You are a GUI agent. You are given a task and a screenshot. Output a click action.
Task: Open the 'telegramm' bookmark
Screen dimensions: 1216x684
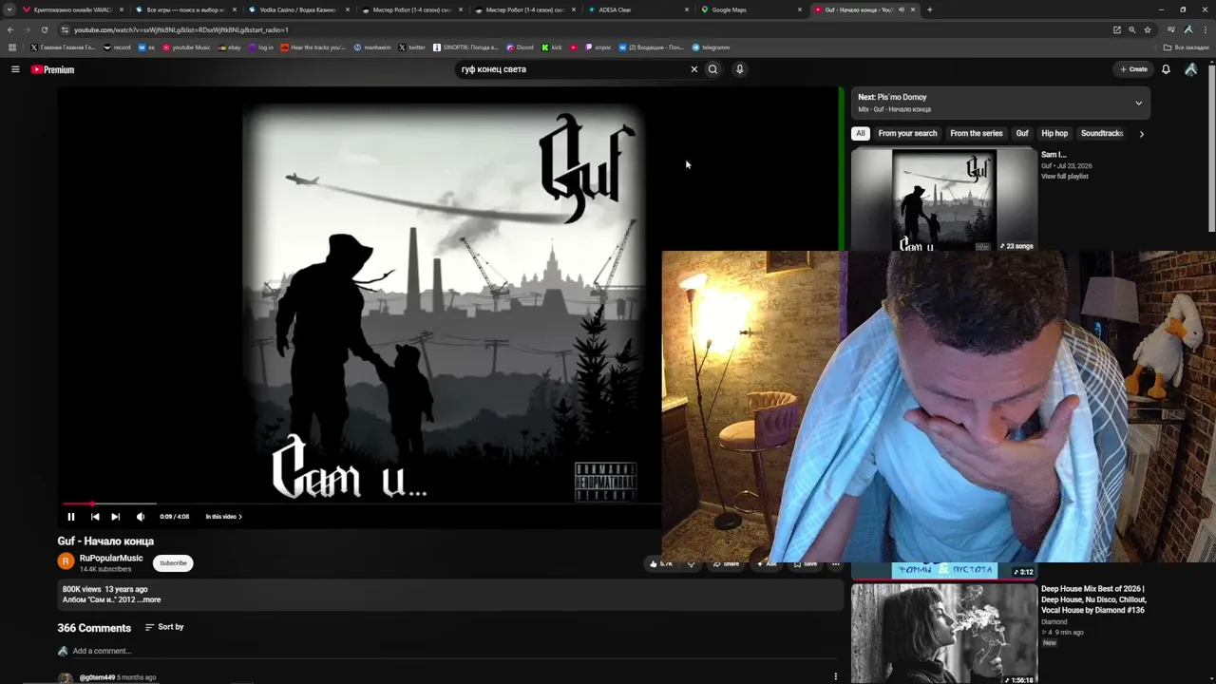pyautogui.click(x=711, y=47)
